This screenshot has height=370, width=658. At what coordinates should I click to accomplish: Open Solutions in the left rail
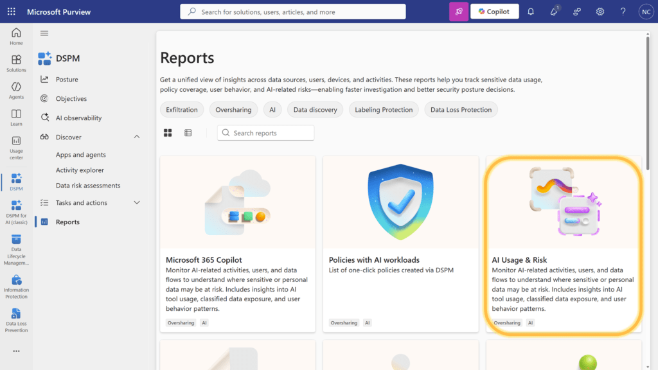(x=16, y=64)
